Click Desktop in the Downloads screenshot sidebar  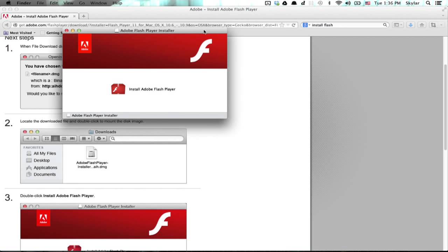[x=38, y=160]
